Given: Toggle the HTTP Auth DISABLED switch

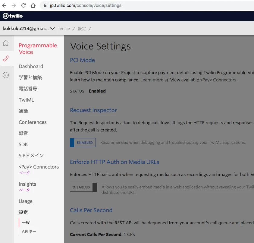Looking at the screenshot, I should (x=83, y=187).
